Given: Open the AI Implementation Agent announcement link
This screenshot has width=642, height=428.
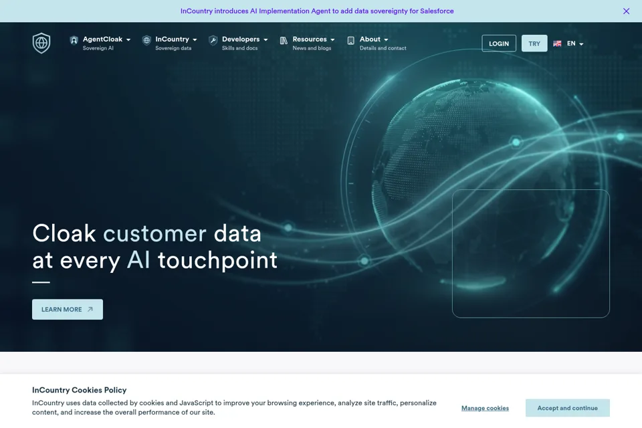Looking at the screenshot, I should [x=317, y=11].
